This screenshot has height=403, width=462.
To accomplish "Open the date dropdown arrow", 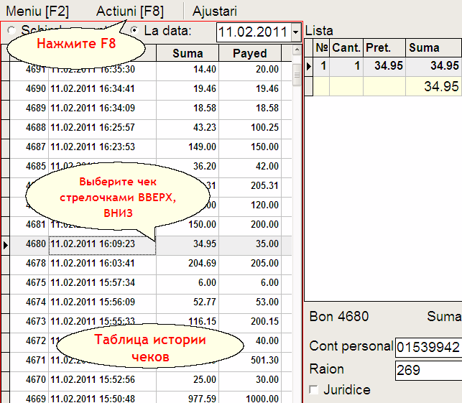I will pos(295,32).
